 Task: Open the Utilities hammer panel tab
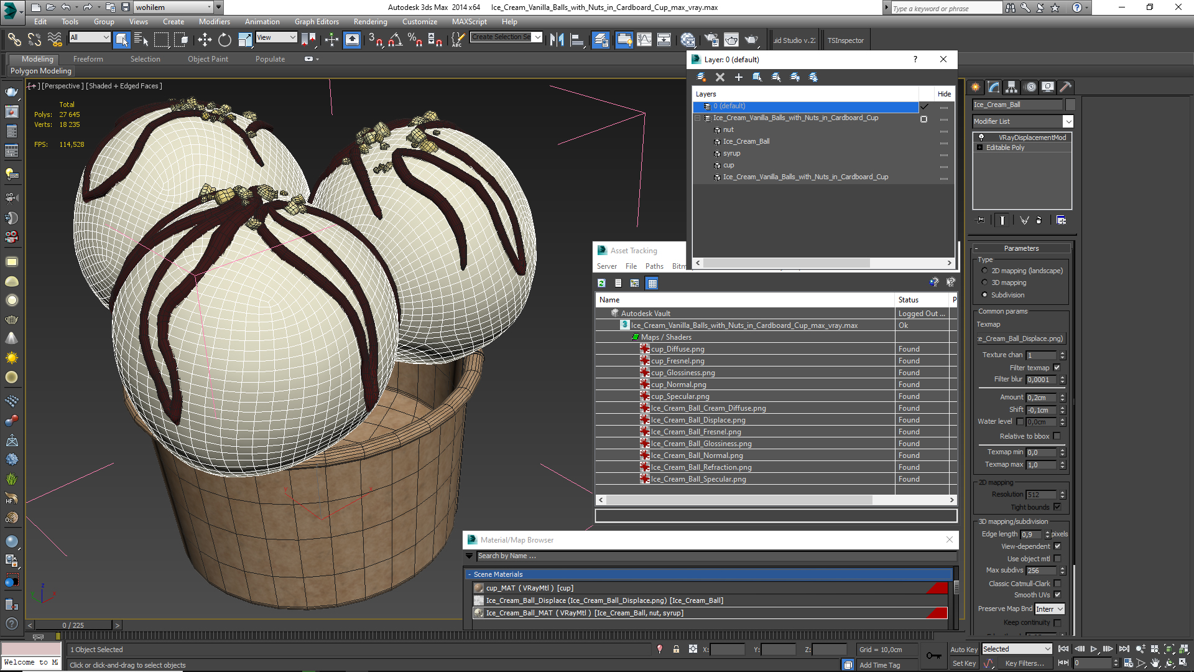pyautogui.click(x=1065, y=87)
